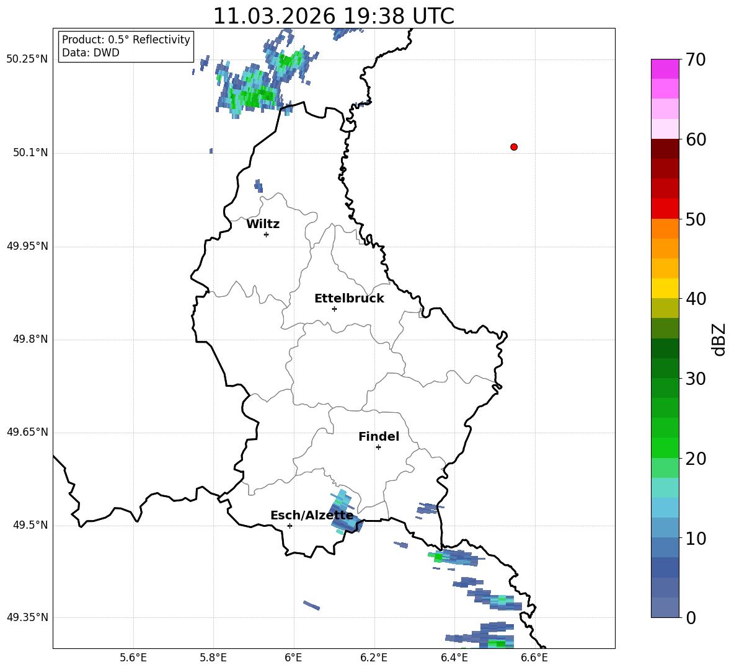Click the 60 tick label on the colorbar
The width and height of the screenshot is (734, 670).
[696, 139]
